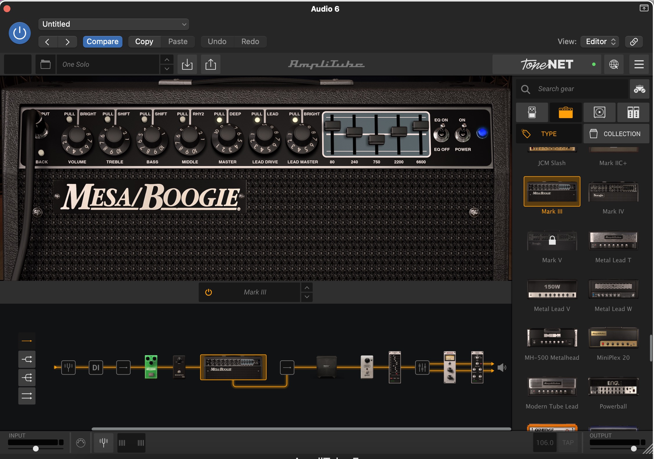The width and height of the screenshot is (654, 459).
Task: Click the Undo button
Action: tap(217, 42)
